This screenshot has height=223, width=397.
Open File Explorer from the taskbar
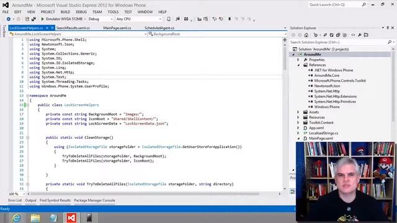(35, 218)
